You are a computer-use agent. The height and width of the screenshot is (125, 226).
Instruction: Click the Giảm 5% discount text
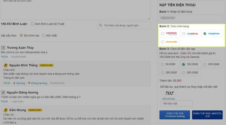(186, 53)
